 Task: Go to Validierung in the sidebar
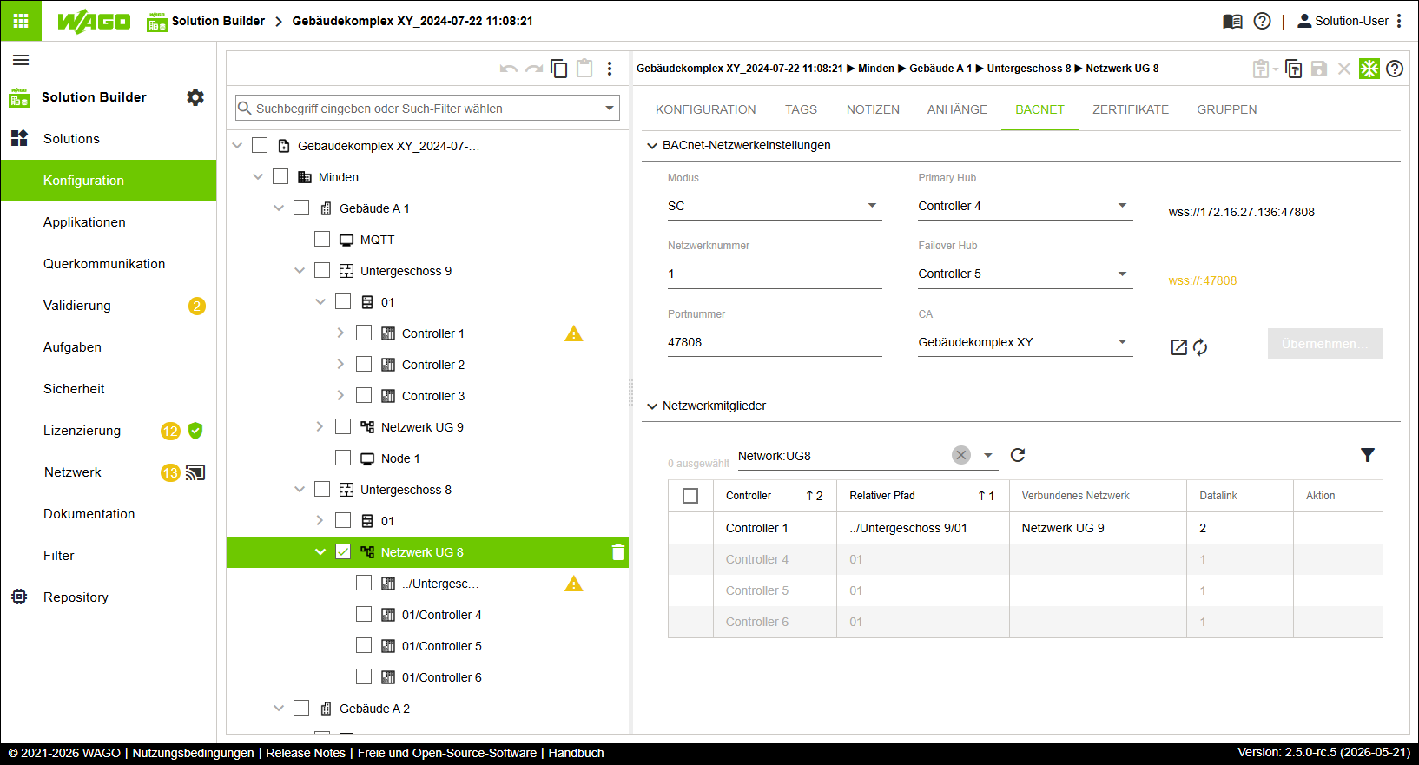[x=109, y=306]
